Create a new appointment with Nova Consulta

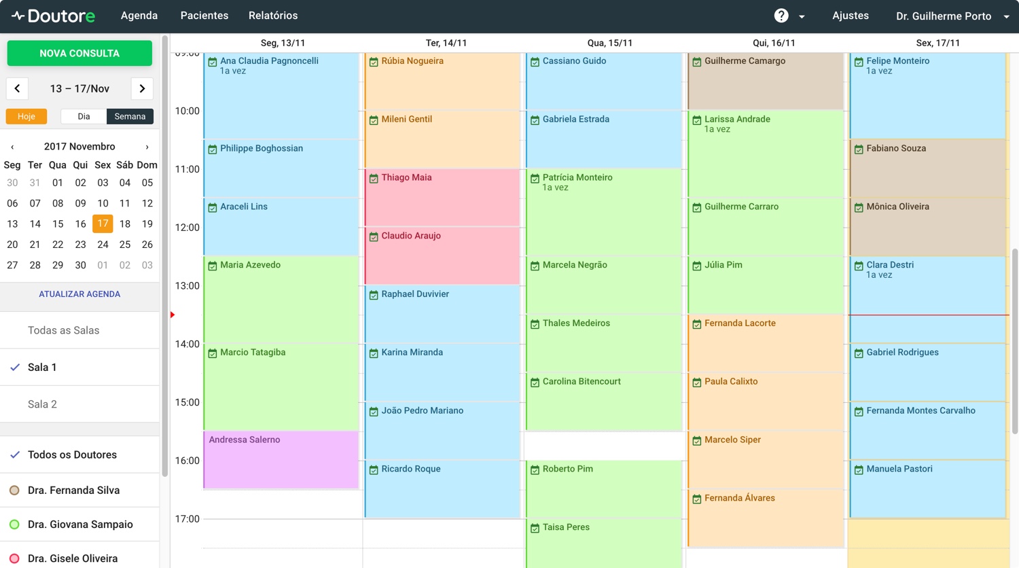tap(79, 53)
